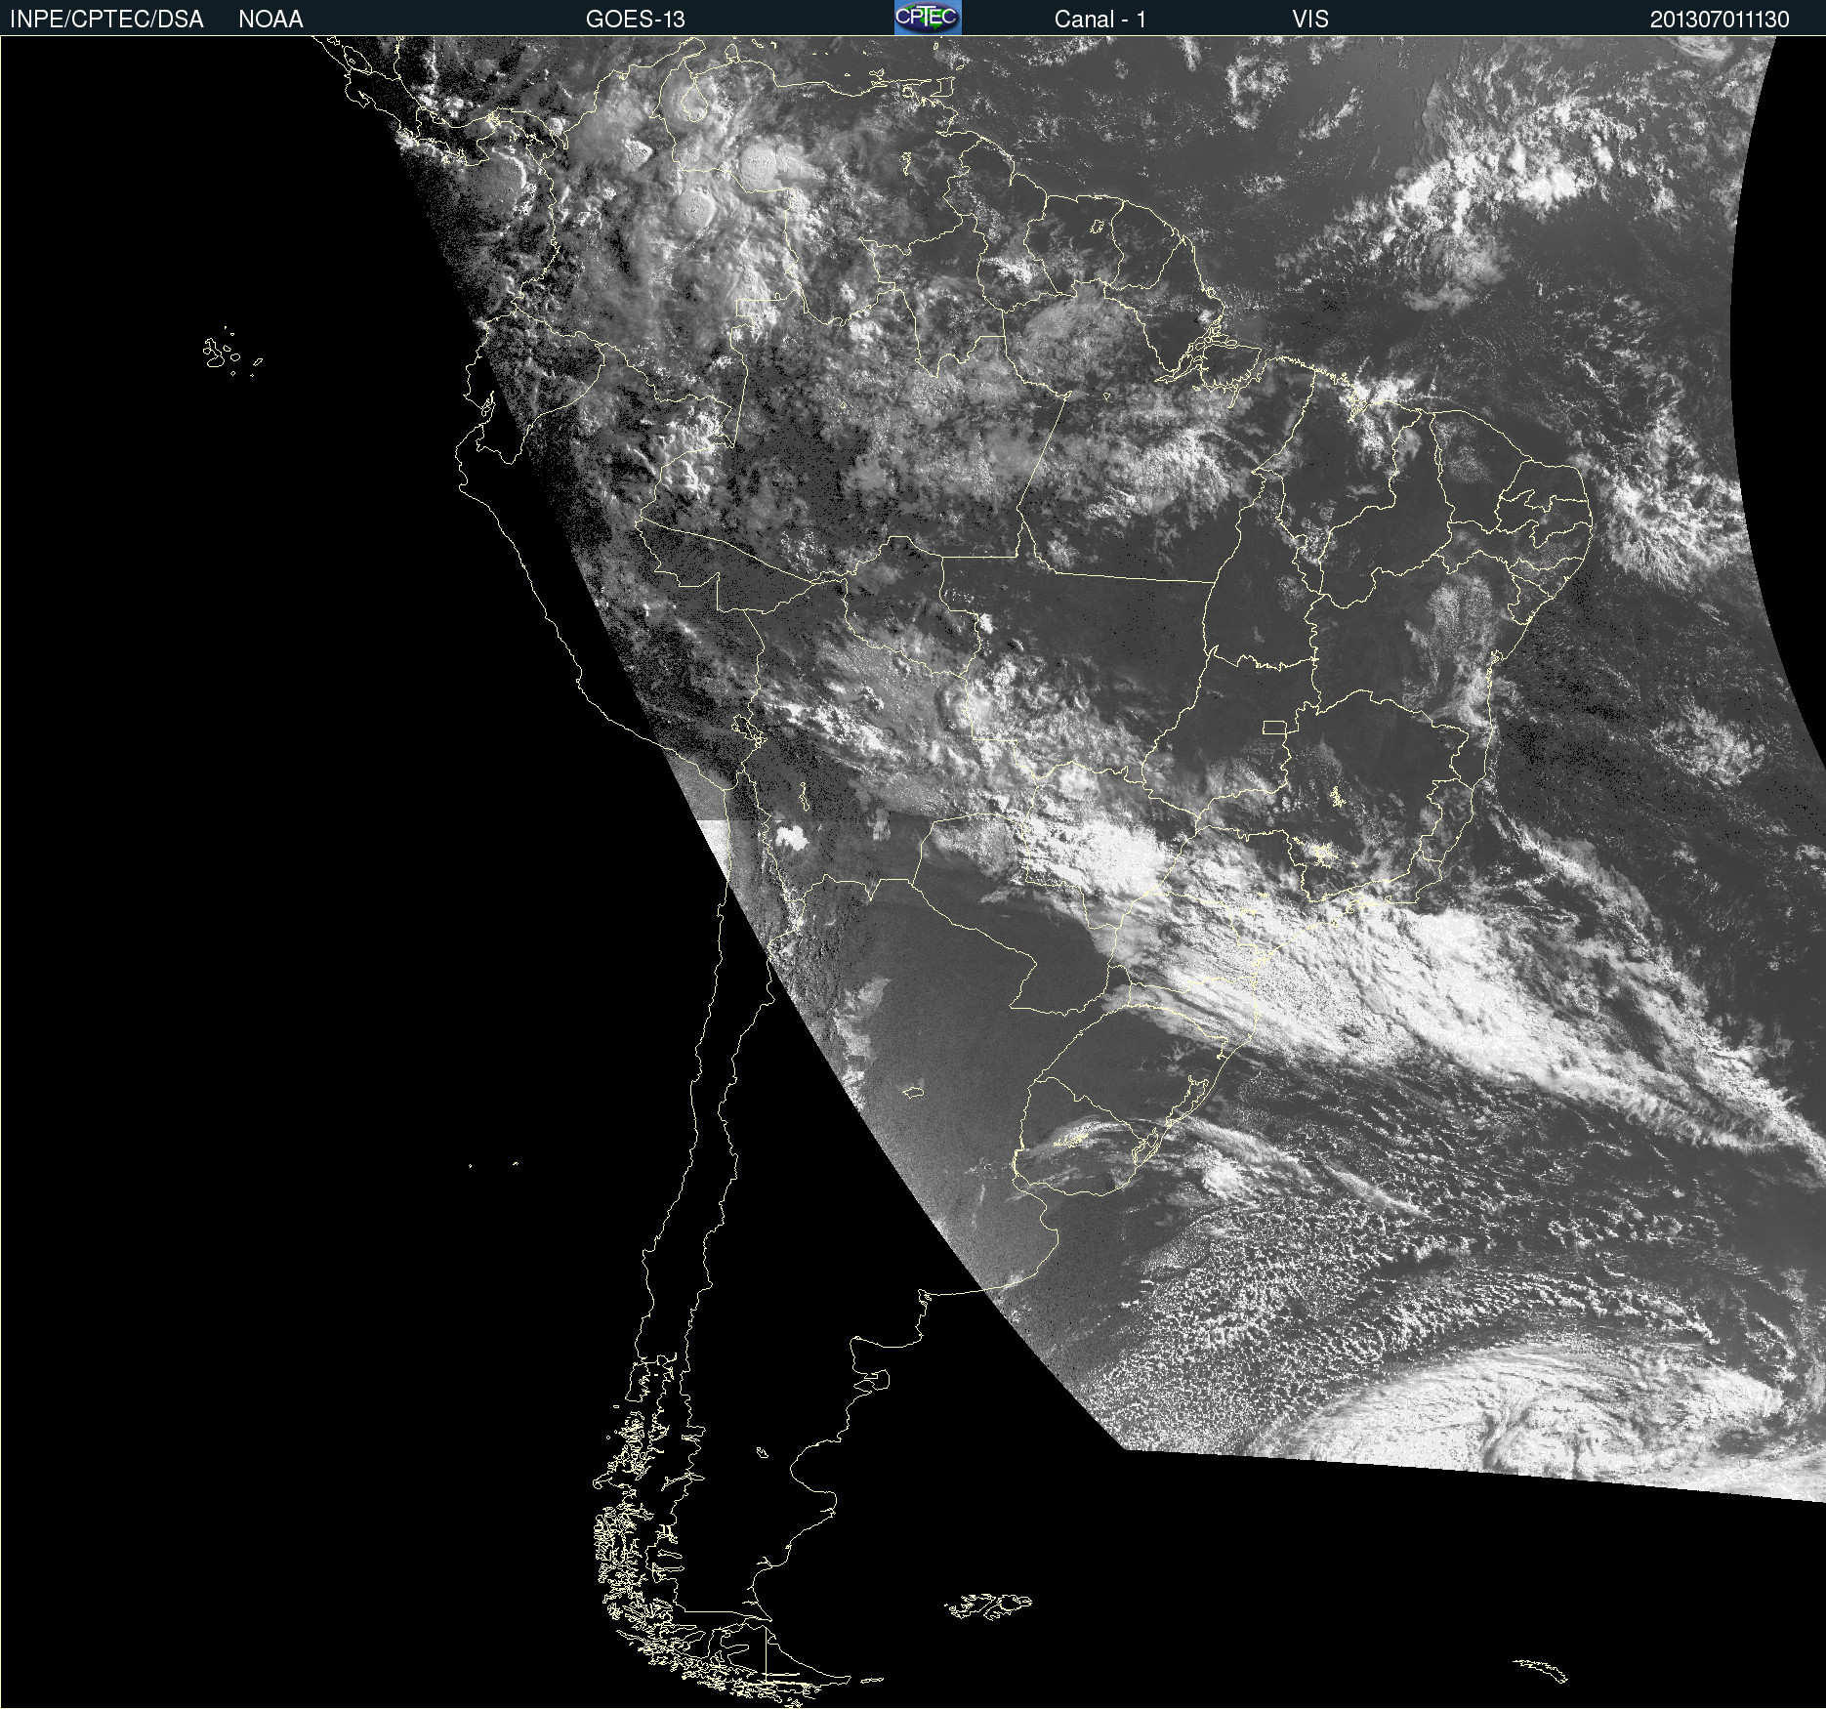
Task: Click the 'GOES-13' satellite label
Action: click(635, 20)
